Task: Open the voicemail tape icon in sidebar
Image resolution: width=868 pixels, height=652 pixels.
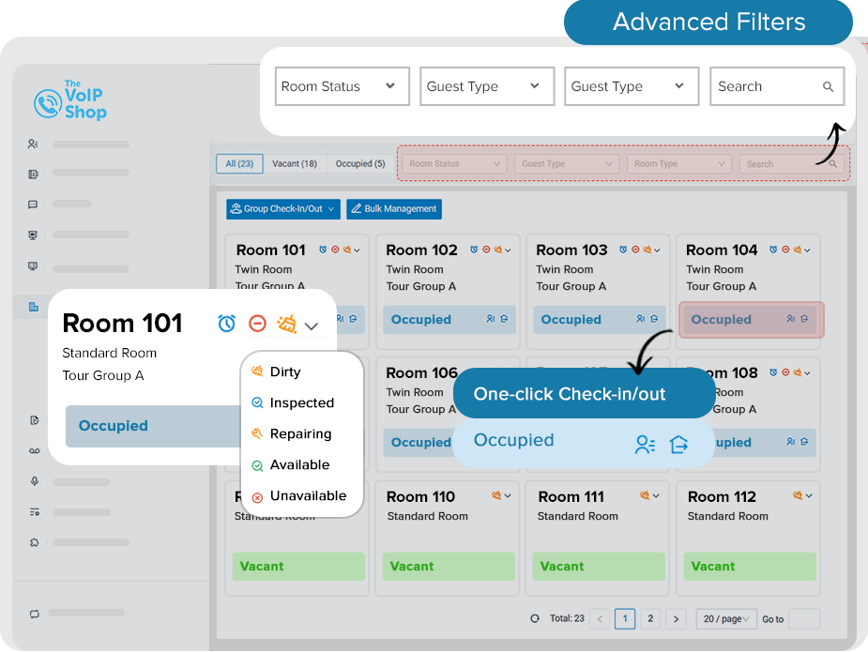Action: click(35, 451)
